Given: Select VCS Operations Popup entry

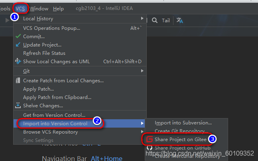Looking at the screenshot, I should pos(51,28).
